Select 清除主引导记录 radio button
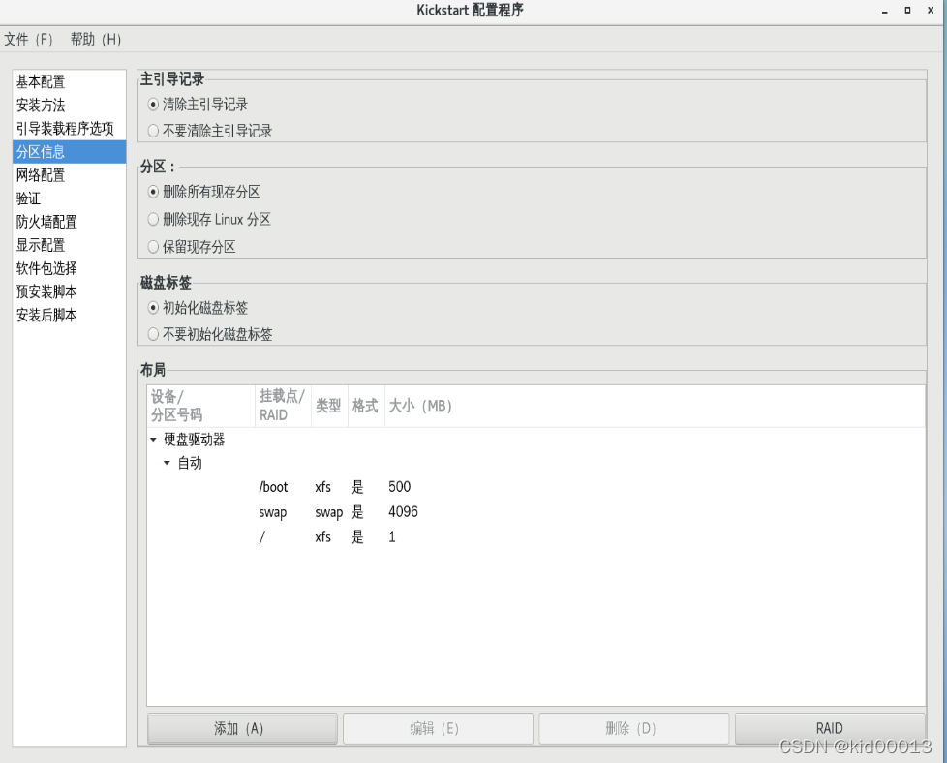947x763 pixels. point(153,105)
